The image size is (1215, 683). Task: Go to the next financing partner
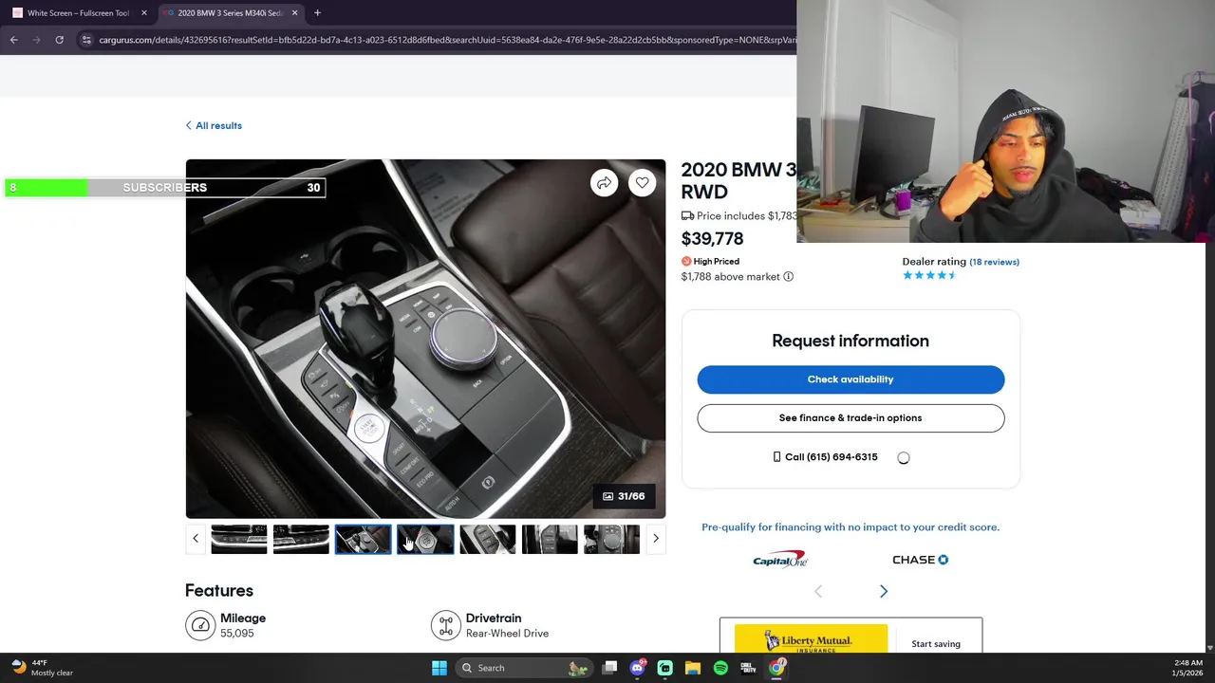(x=884, y=591)
